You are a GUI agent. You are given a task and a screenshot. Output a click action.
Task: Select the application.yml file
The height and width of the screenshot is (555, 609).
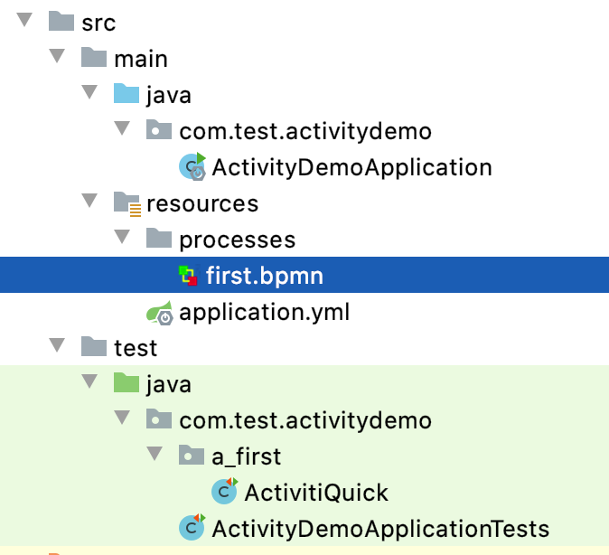[264, 313]
